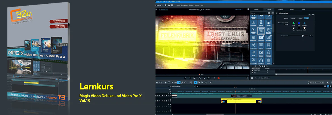Switch to the Store tab
The height and width of the screenshot is (115, 332).
point(303,10)
